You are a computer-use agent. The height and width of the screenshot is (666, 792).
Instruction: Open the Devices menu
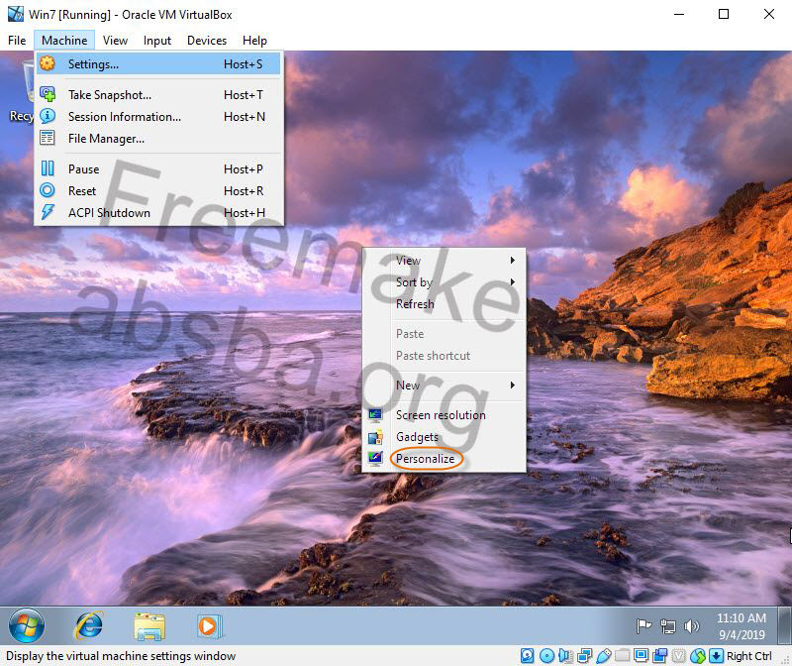coord(207,41)
